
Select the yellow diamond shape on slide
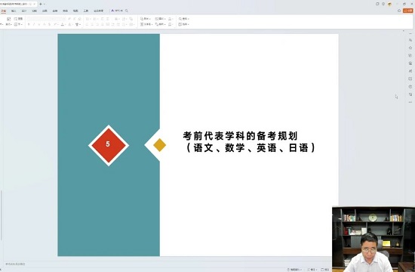click(160, 145)
